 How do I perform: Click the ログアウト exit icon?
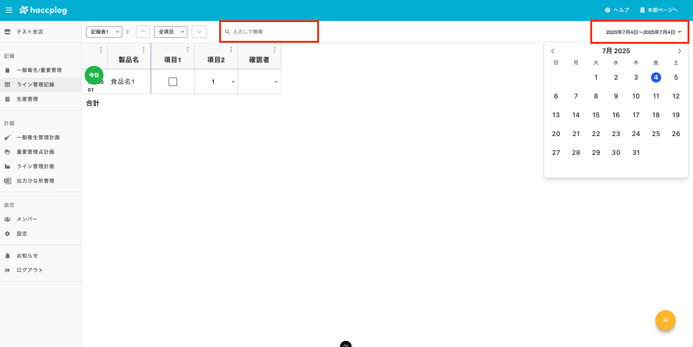(x=8, y=270)
